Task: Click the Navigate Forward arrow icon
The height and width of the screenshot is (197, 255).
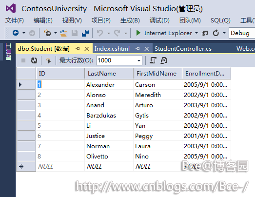Action: (32, 33)
